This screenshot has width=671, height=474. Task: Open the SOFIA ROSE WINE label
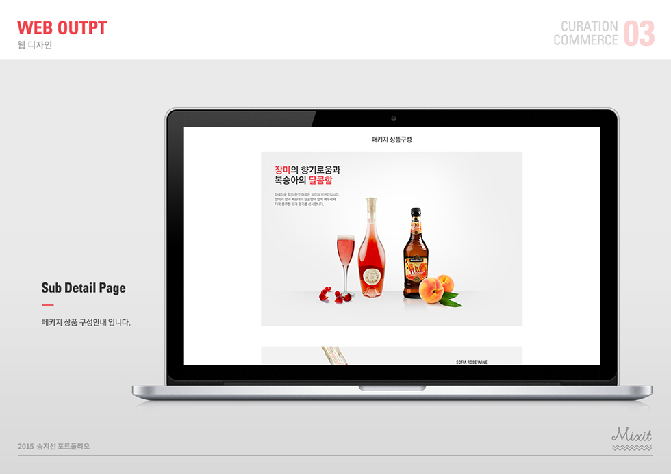(472, 362)
